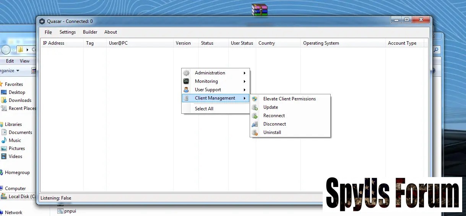Click the Administration gear icon

tap(186, 73)
